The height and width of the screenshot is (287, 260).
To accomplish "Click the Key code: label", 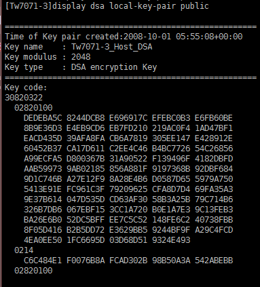I will [x=26, y=88].
